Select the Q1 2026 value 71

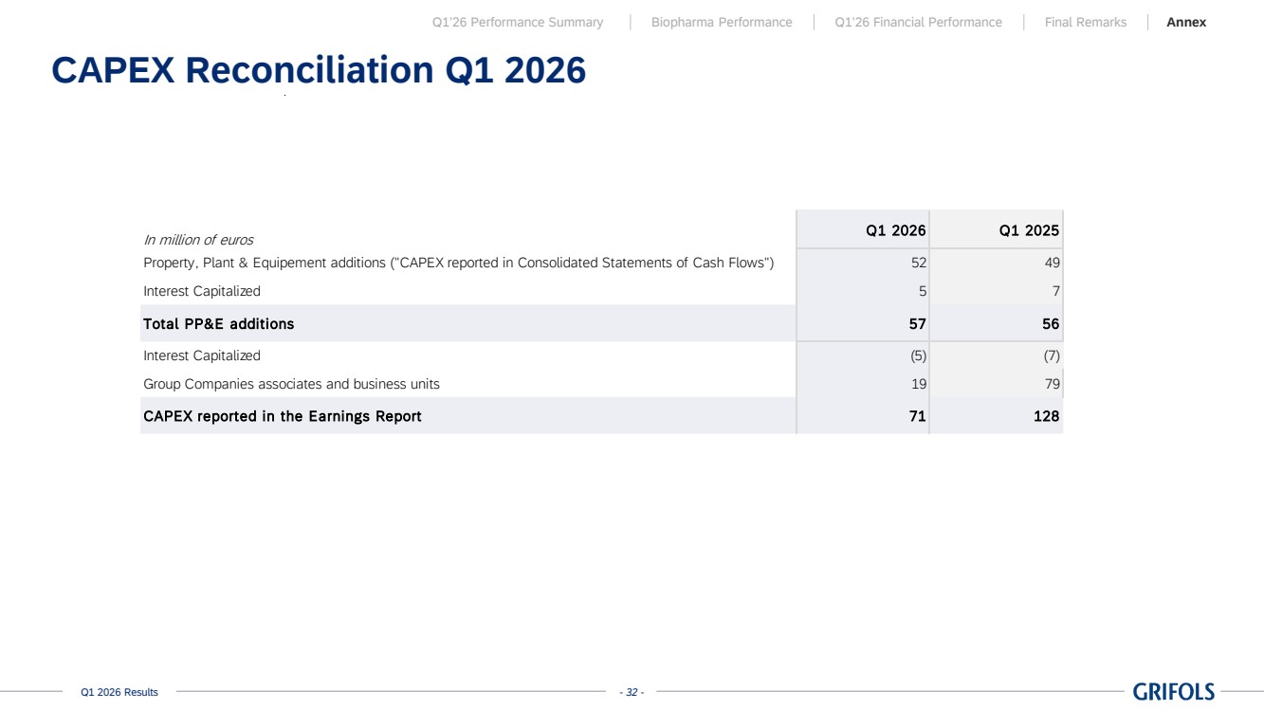tap(917, 416)
